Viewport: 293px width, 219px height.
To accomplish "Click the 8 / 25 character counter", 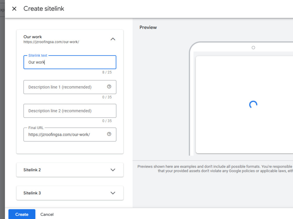I will (x=107, y=72).
